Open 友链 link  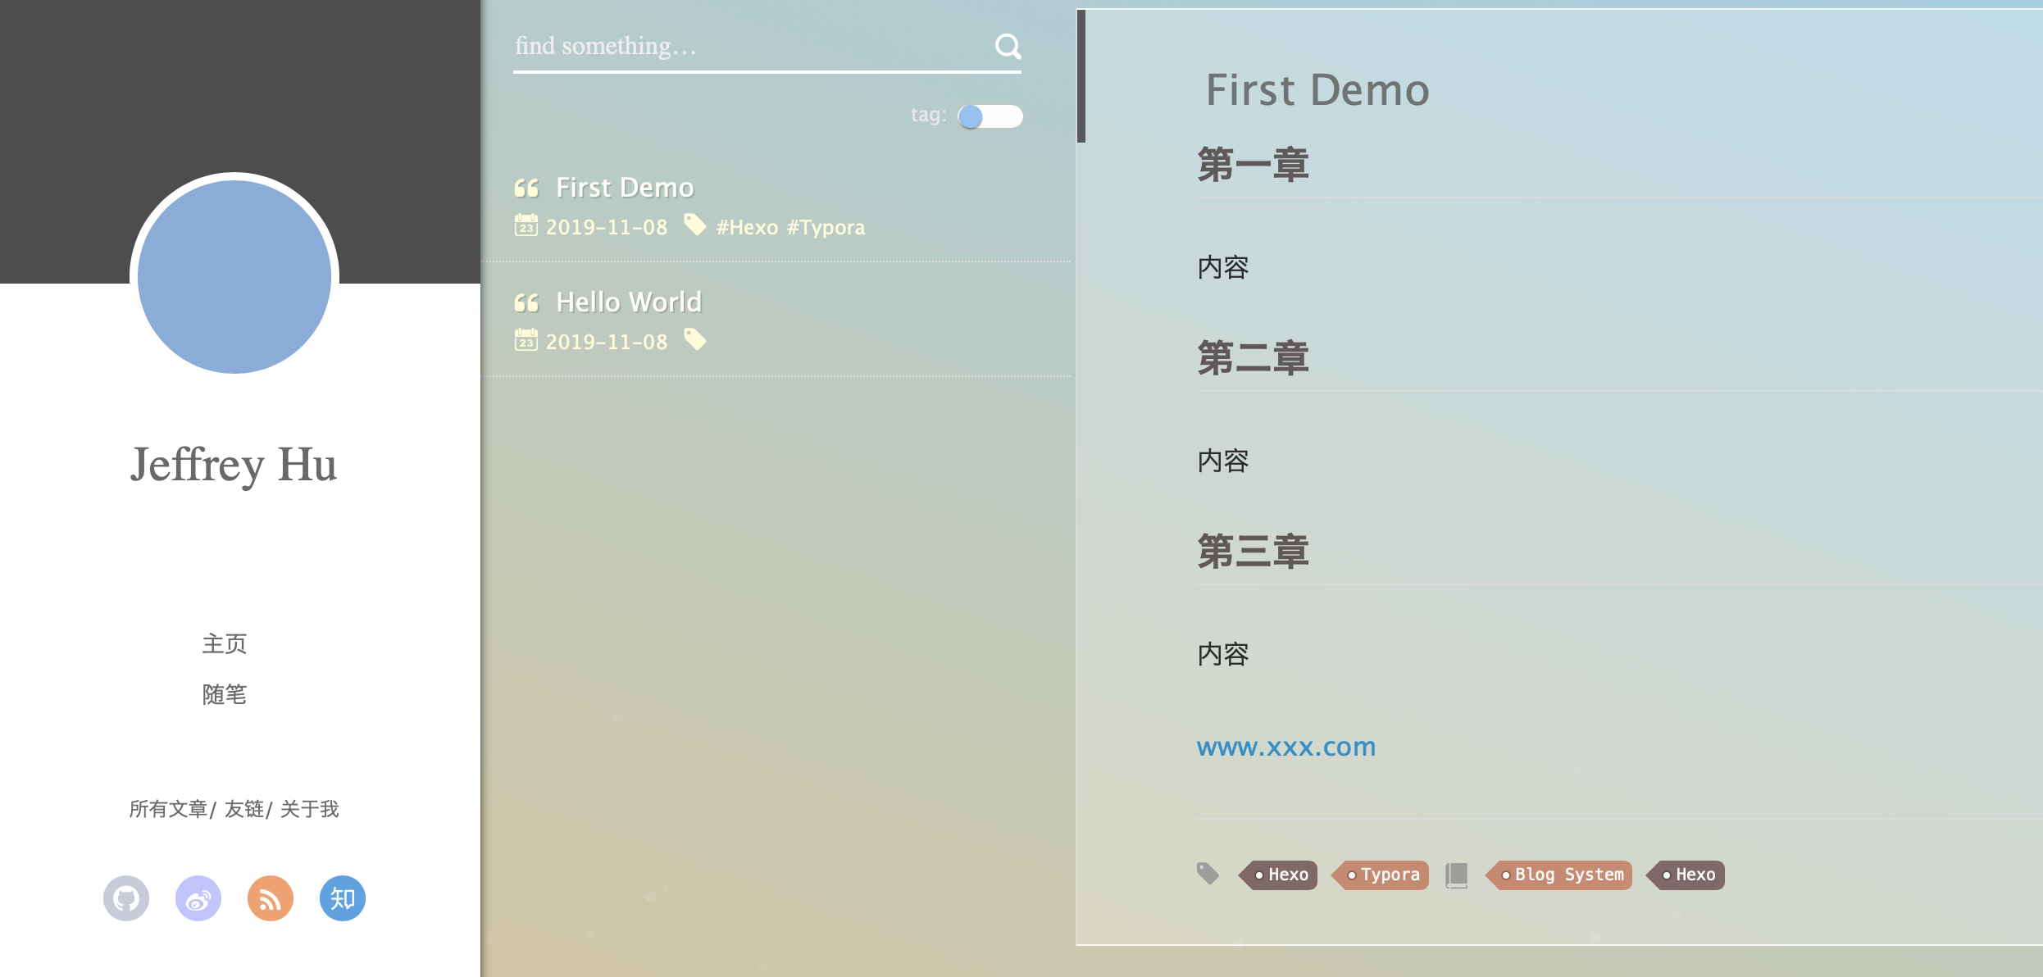click(x=244, y=809)
